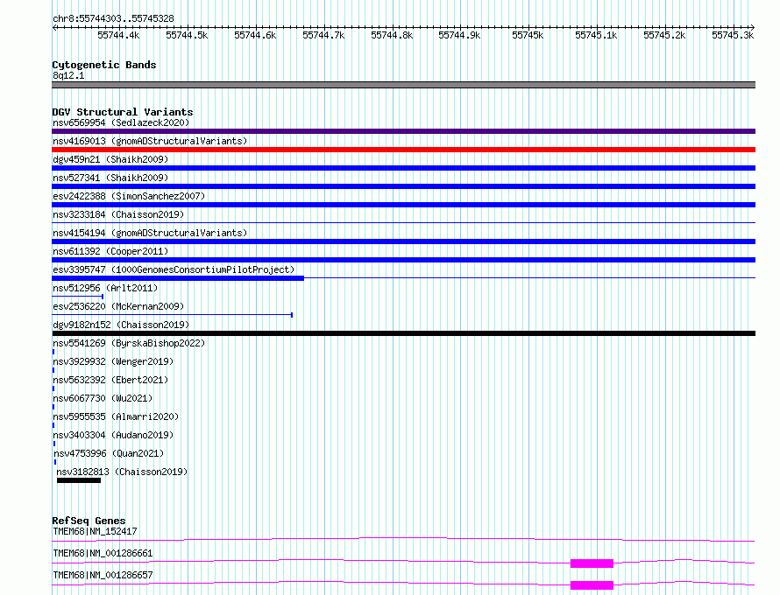Open variant nsv4154194 (gnomADStructuralVariants) label
The image size is (780, 595).
click(150, 233)
